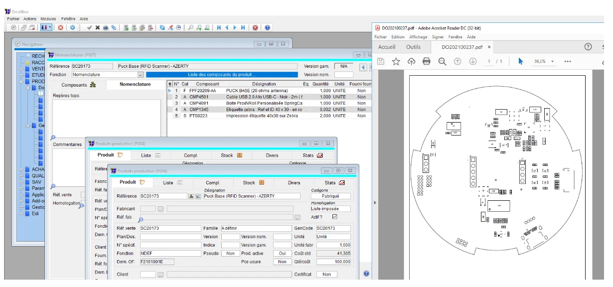
Task: Open the Fonction Nomenclature dropdown
Action: [x=141, y=75]
